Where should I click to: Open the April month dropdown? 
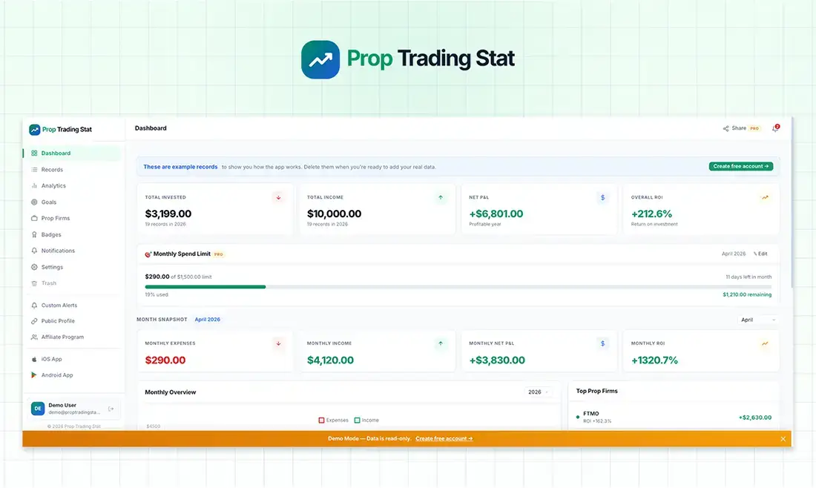click(758, 320)
